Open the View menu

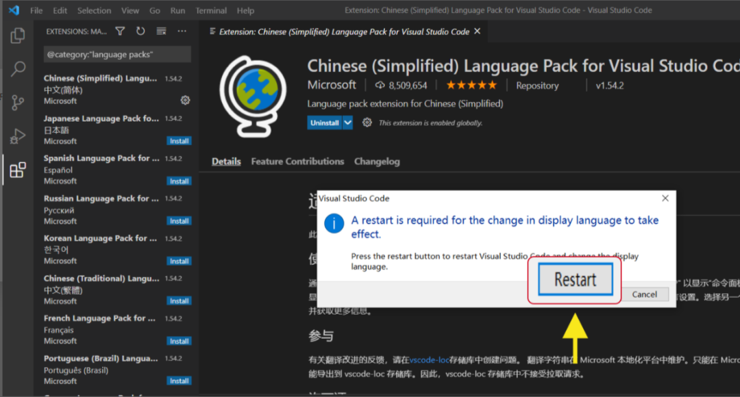point(129,10)
